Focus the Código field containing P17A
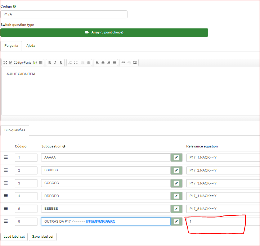260x246 pixels. coord(64,14)
